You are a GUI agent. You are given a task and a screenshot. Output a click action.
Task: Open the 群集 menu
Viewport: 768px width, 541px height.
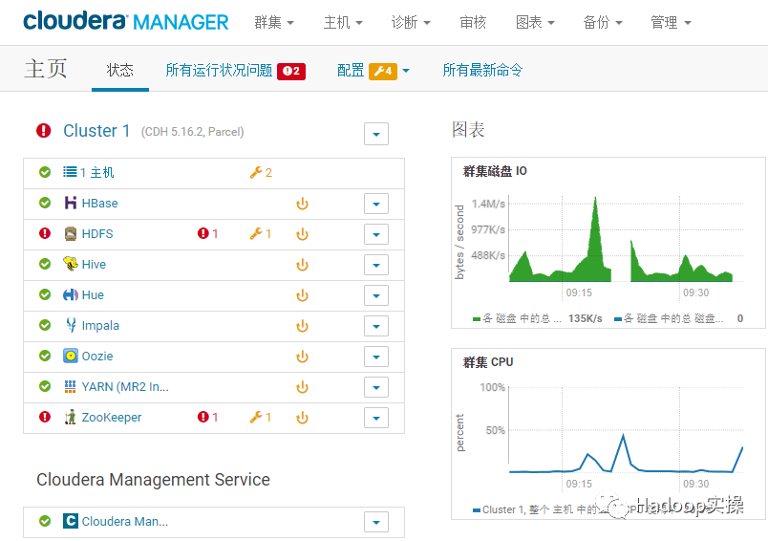coord(274,23)
